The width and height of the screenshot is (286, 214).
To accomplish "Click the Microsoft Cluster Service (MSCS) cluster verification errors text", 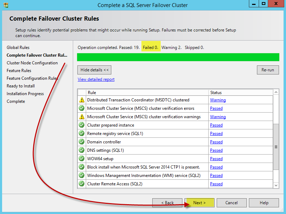I will pos(141,108).
